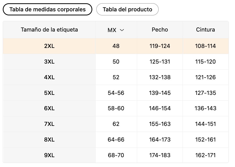Select the 6XL size label
The width and height of the screenshot is (235, 167).
(x=49, y=108)
